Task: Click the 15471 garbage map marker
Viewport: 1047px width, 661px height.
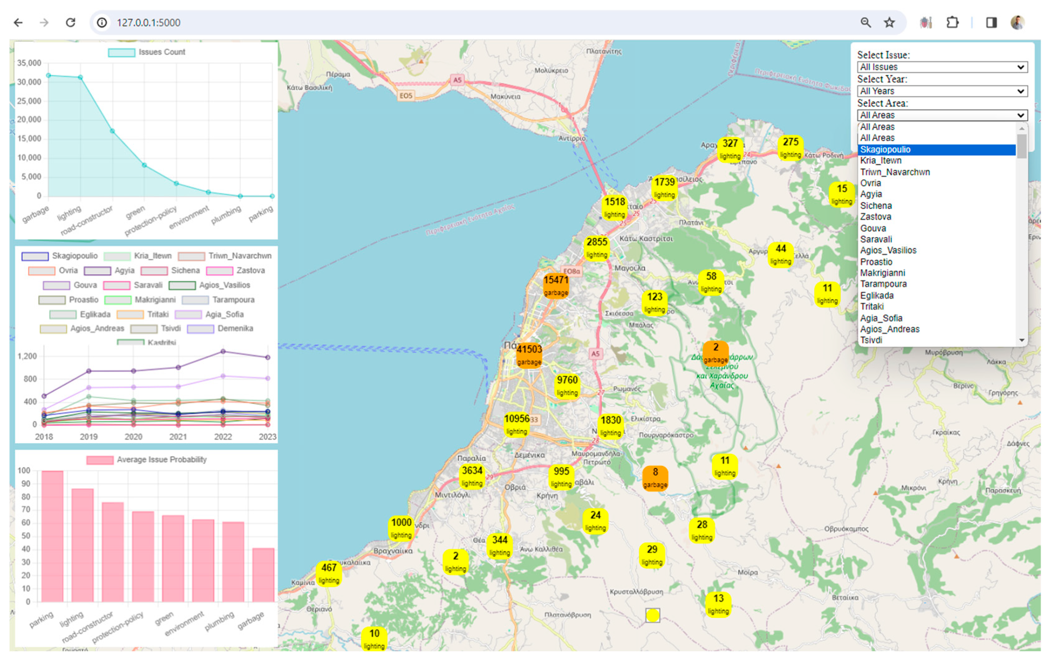Action: 556,286
